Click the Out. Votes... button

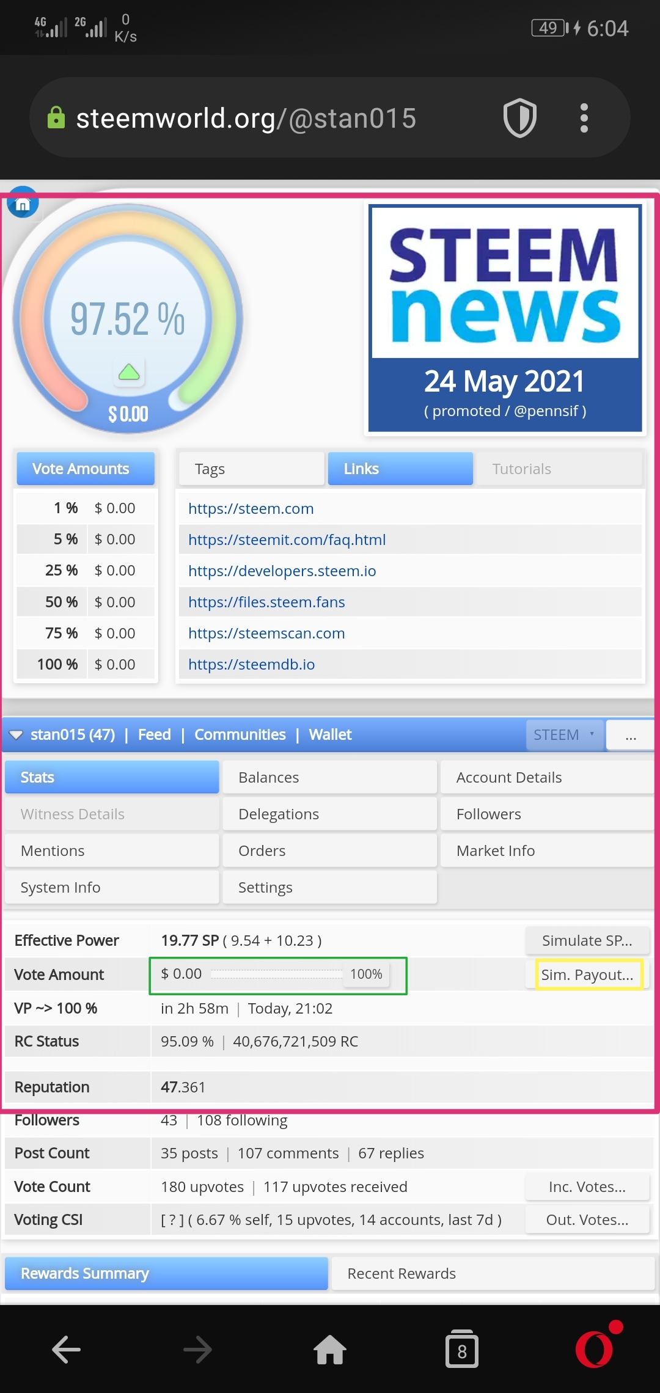pos(587,1219)
